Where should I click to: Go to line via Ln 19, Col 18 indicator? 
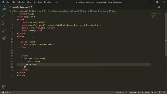click(x=121, y=93)
